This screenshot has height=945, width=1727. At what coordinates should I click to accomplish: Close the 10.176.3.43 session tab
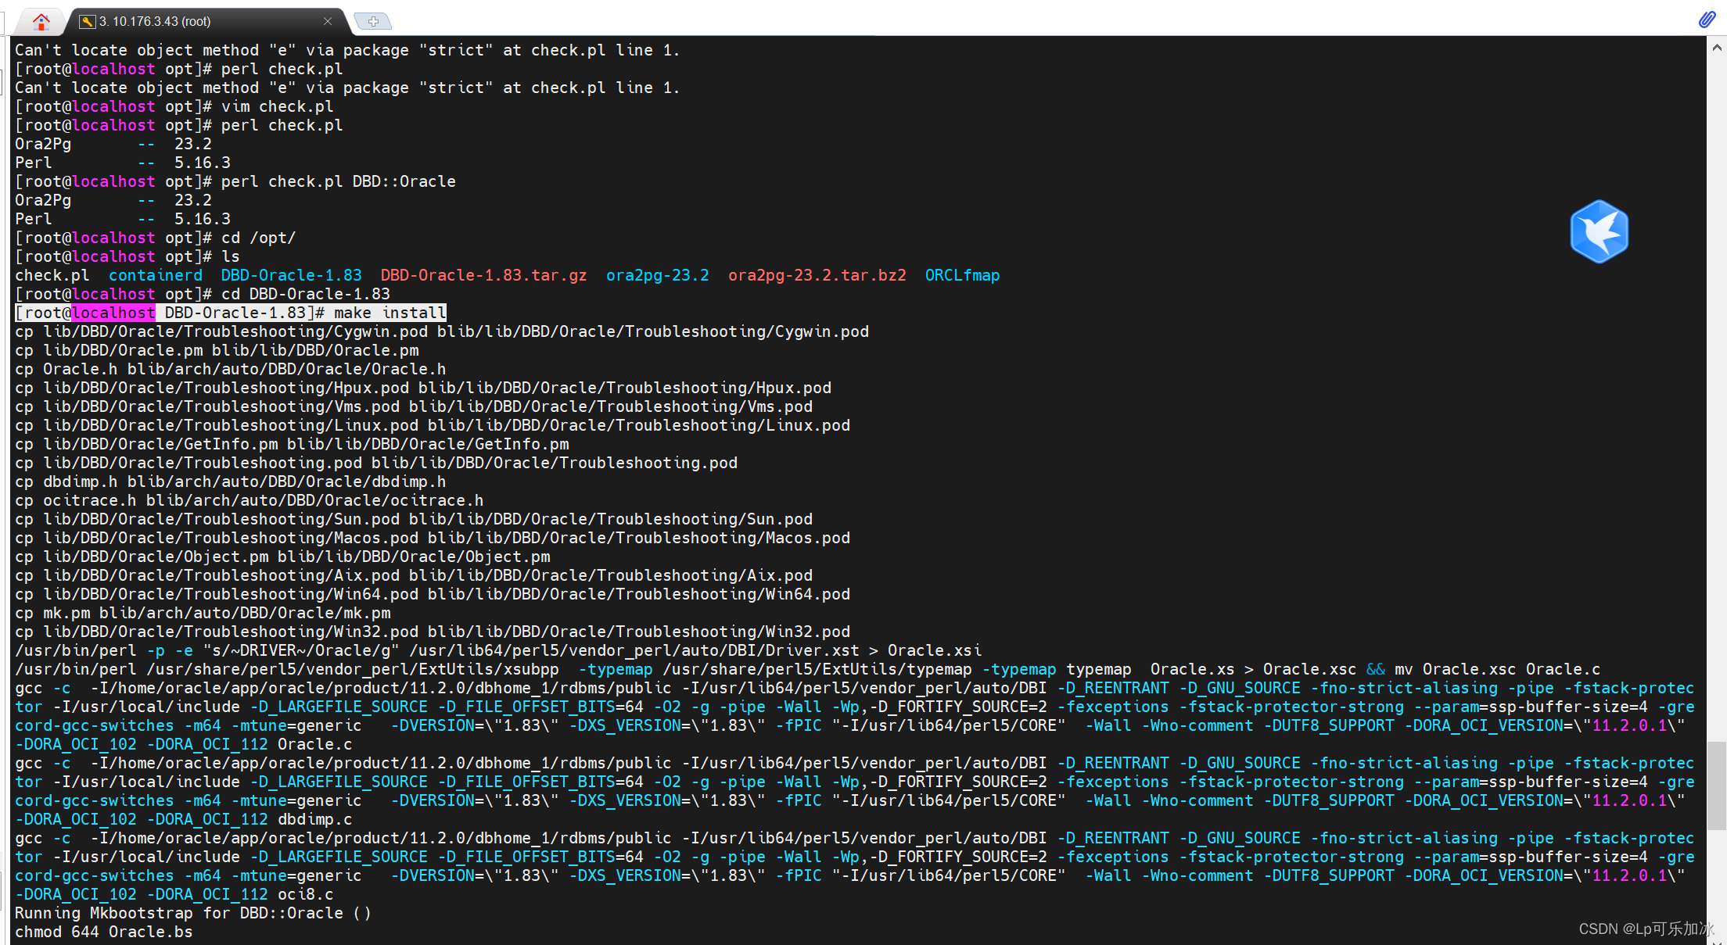coord(328,21)
